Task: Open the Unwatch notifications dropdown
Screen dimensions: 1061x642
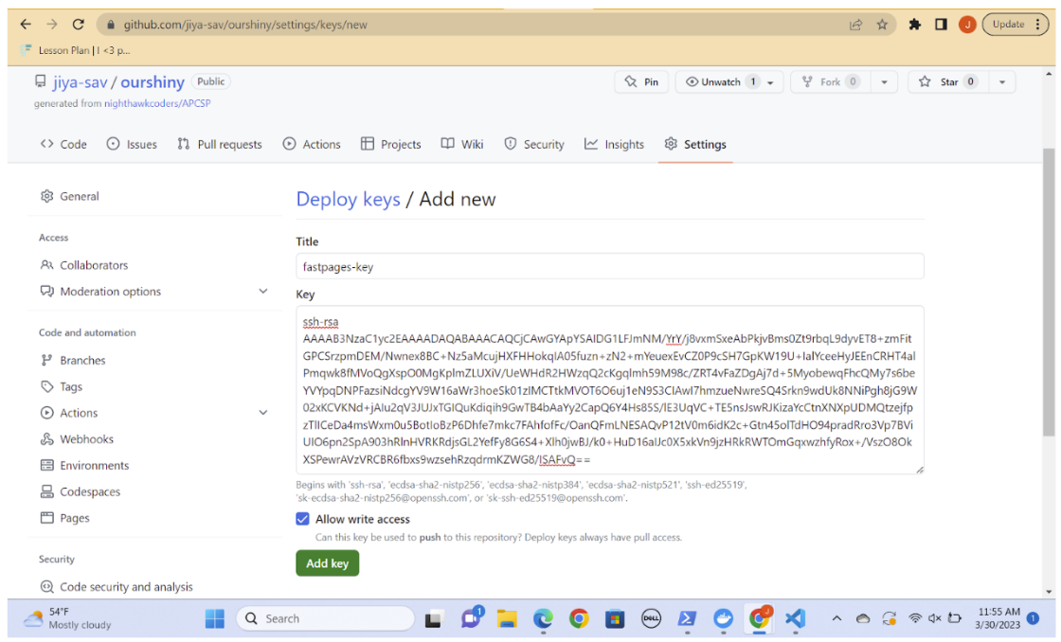Action: coord(728,81)
